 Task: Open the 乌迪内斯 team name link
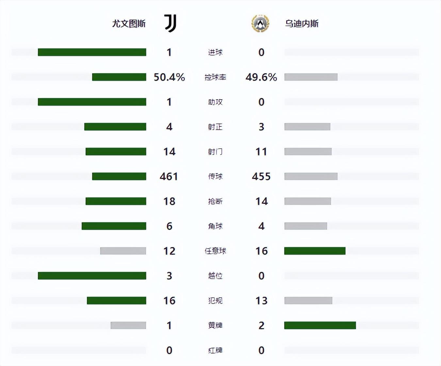tap(302, 24)
